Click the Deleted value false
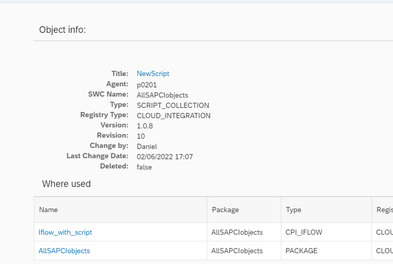The width and height of the screenshot is (393, 264). (x=144, y=167)
